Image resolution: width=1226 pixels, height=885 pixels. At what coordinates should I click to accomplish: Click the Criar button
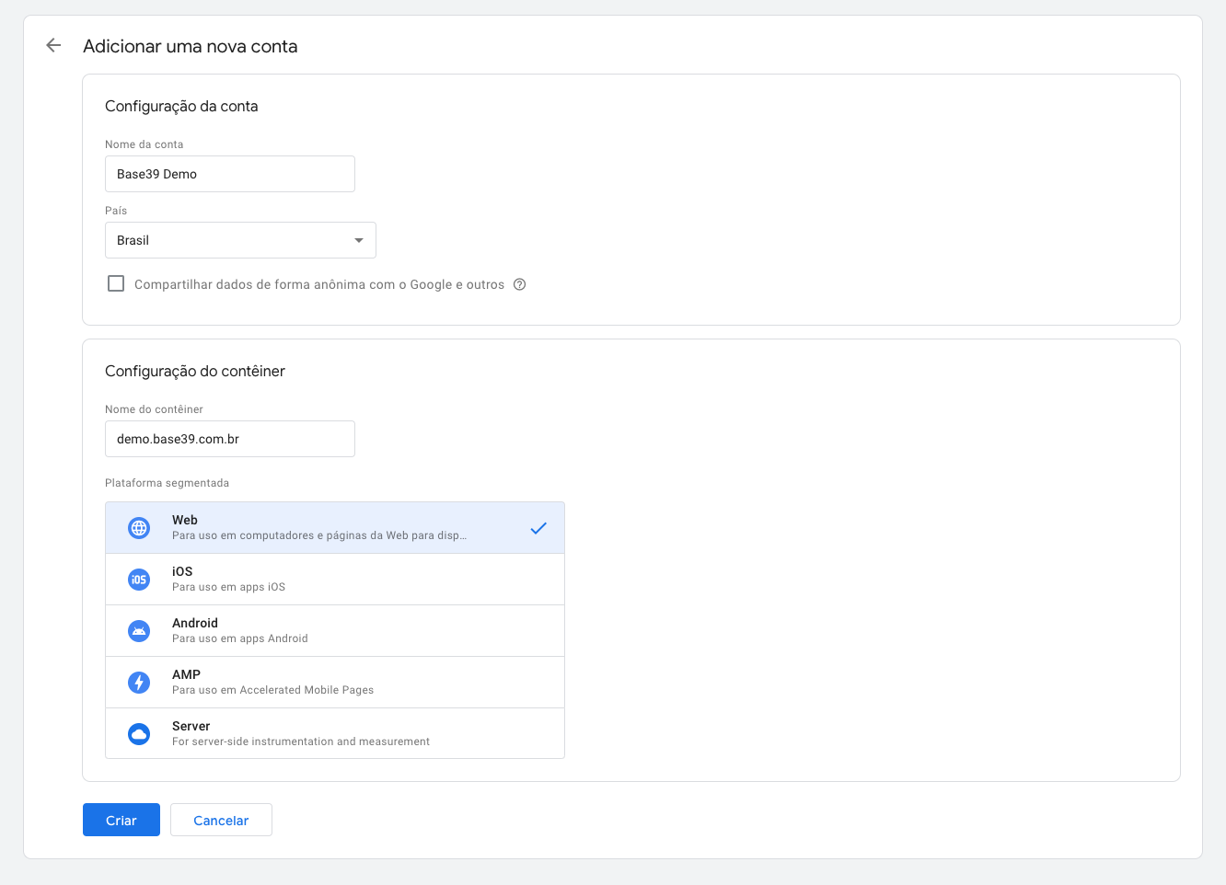[121, 820]
